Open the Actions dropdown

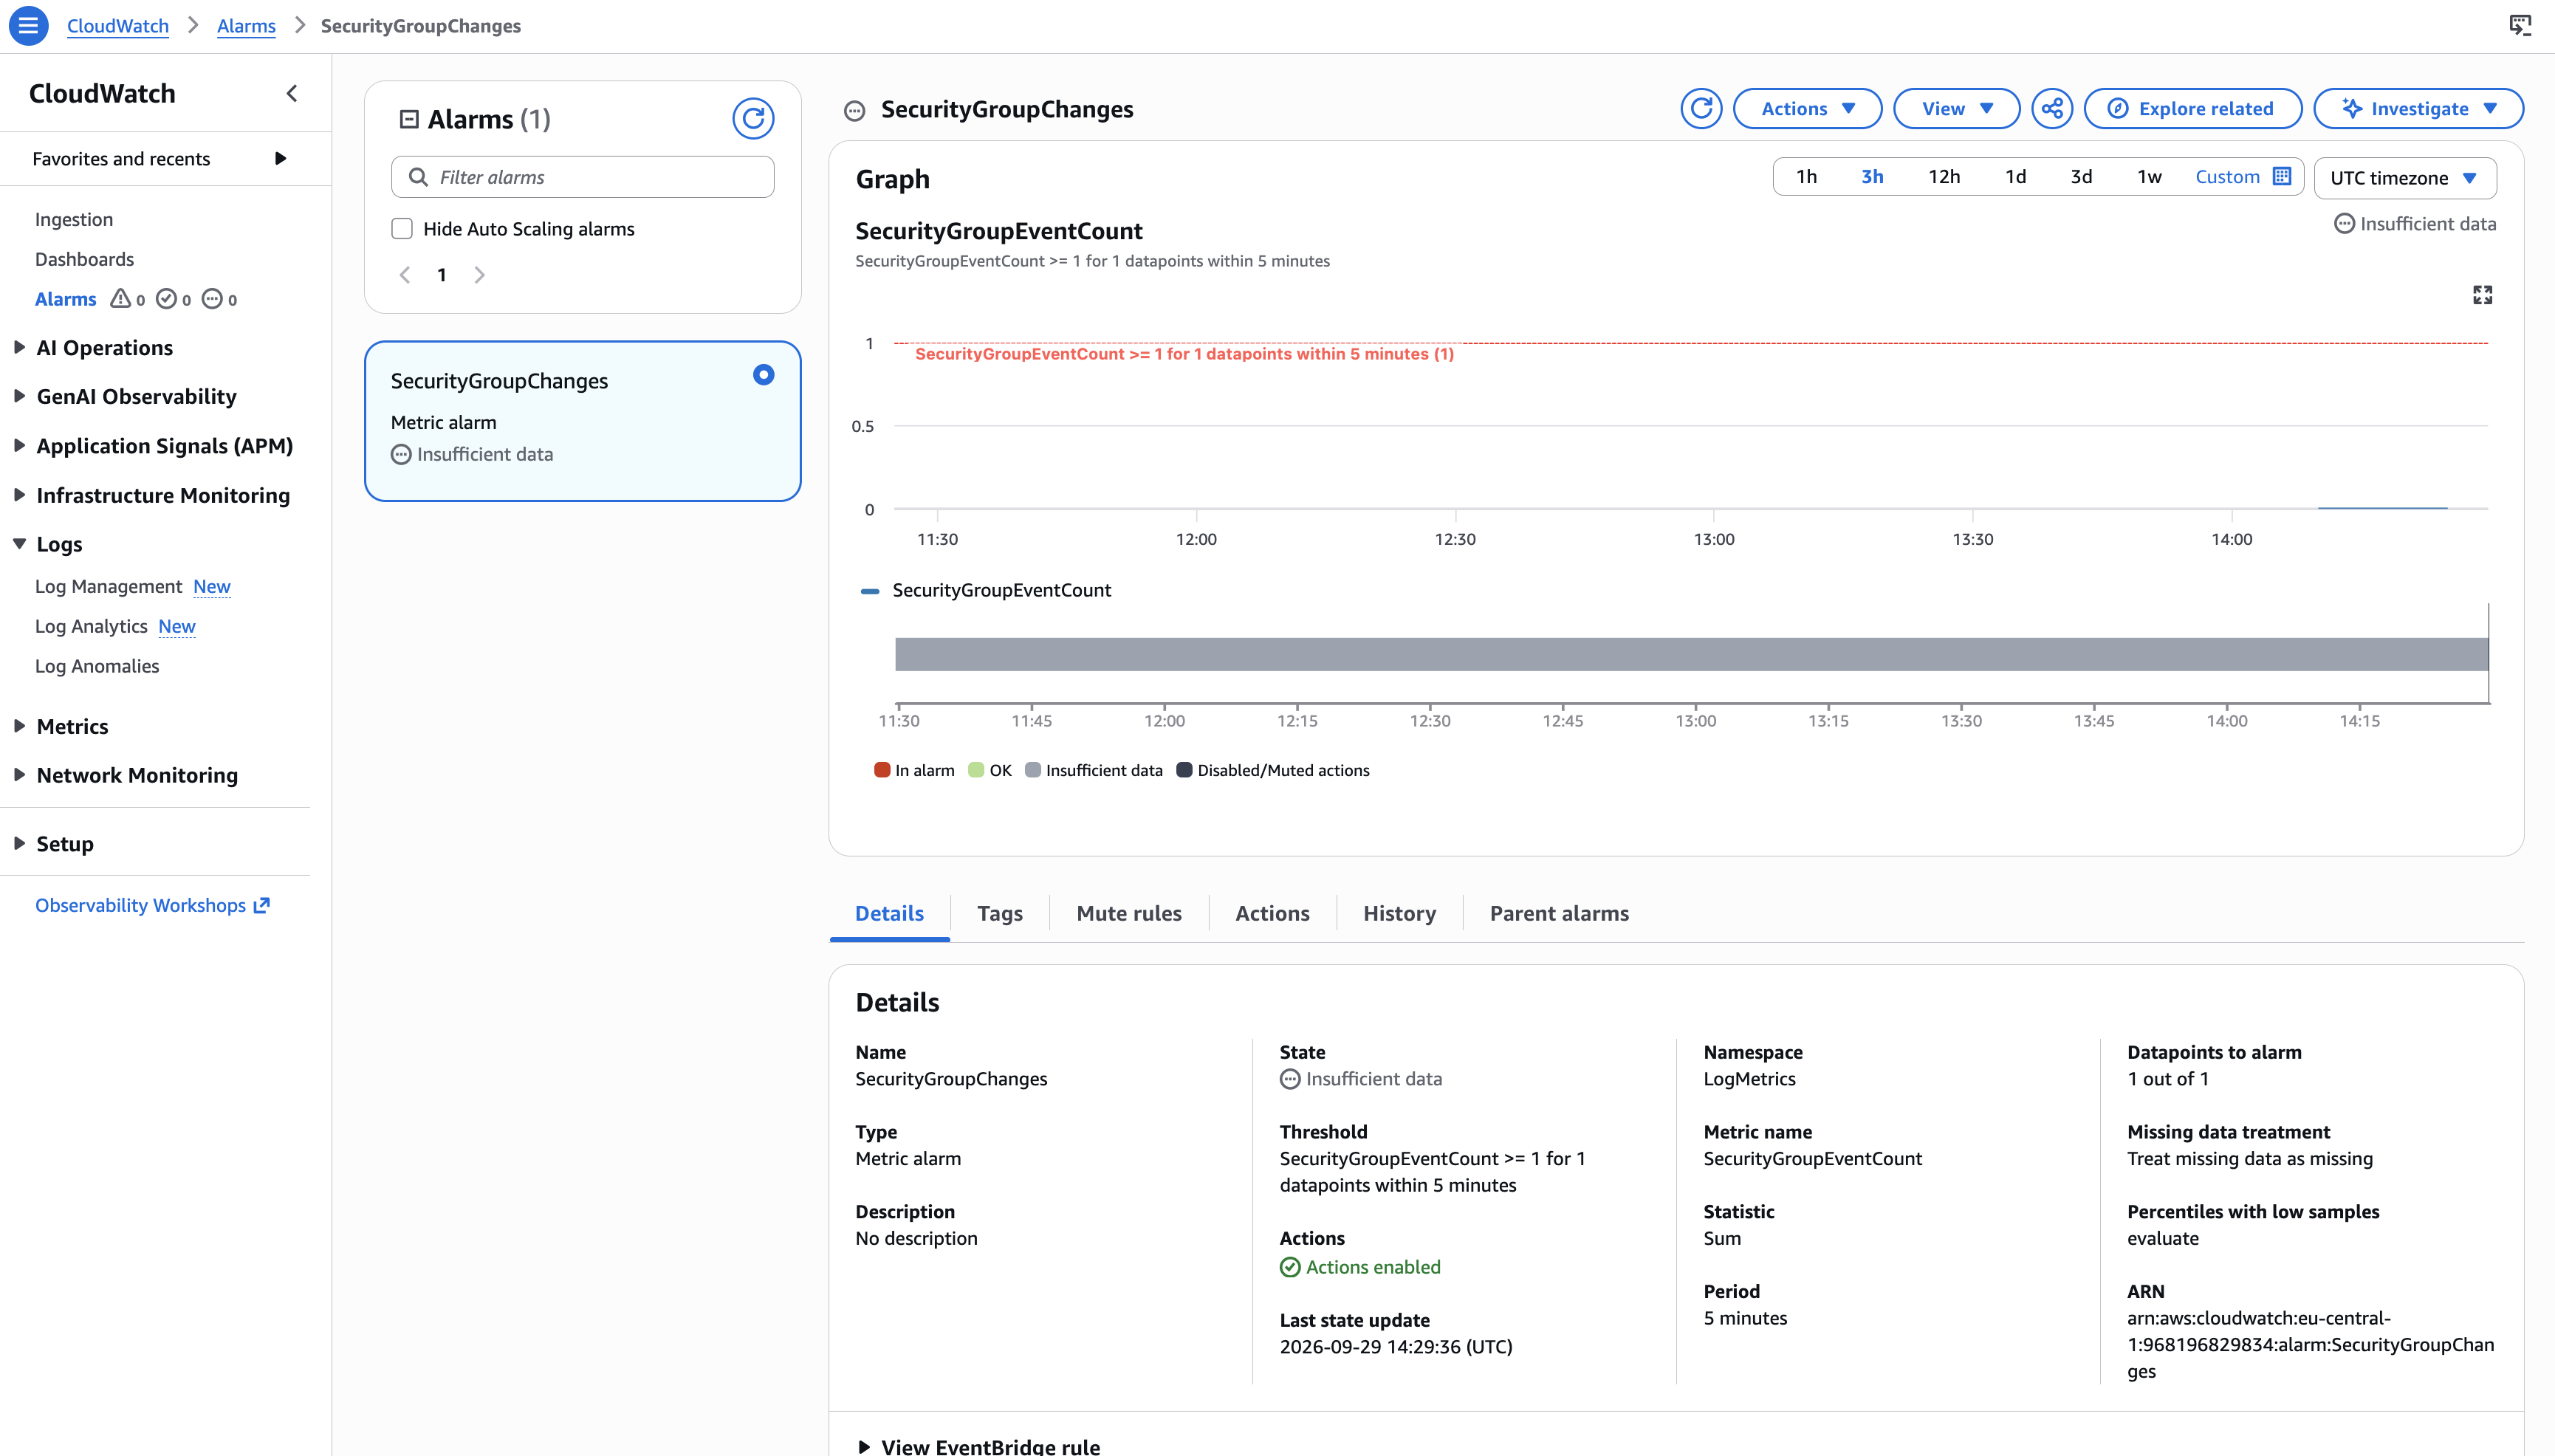click(1807, 109)
